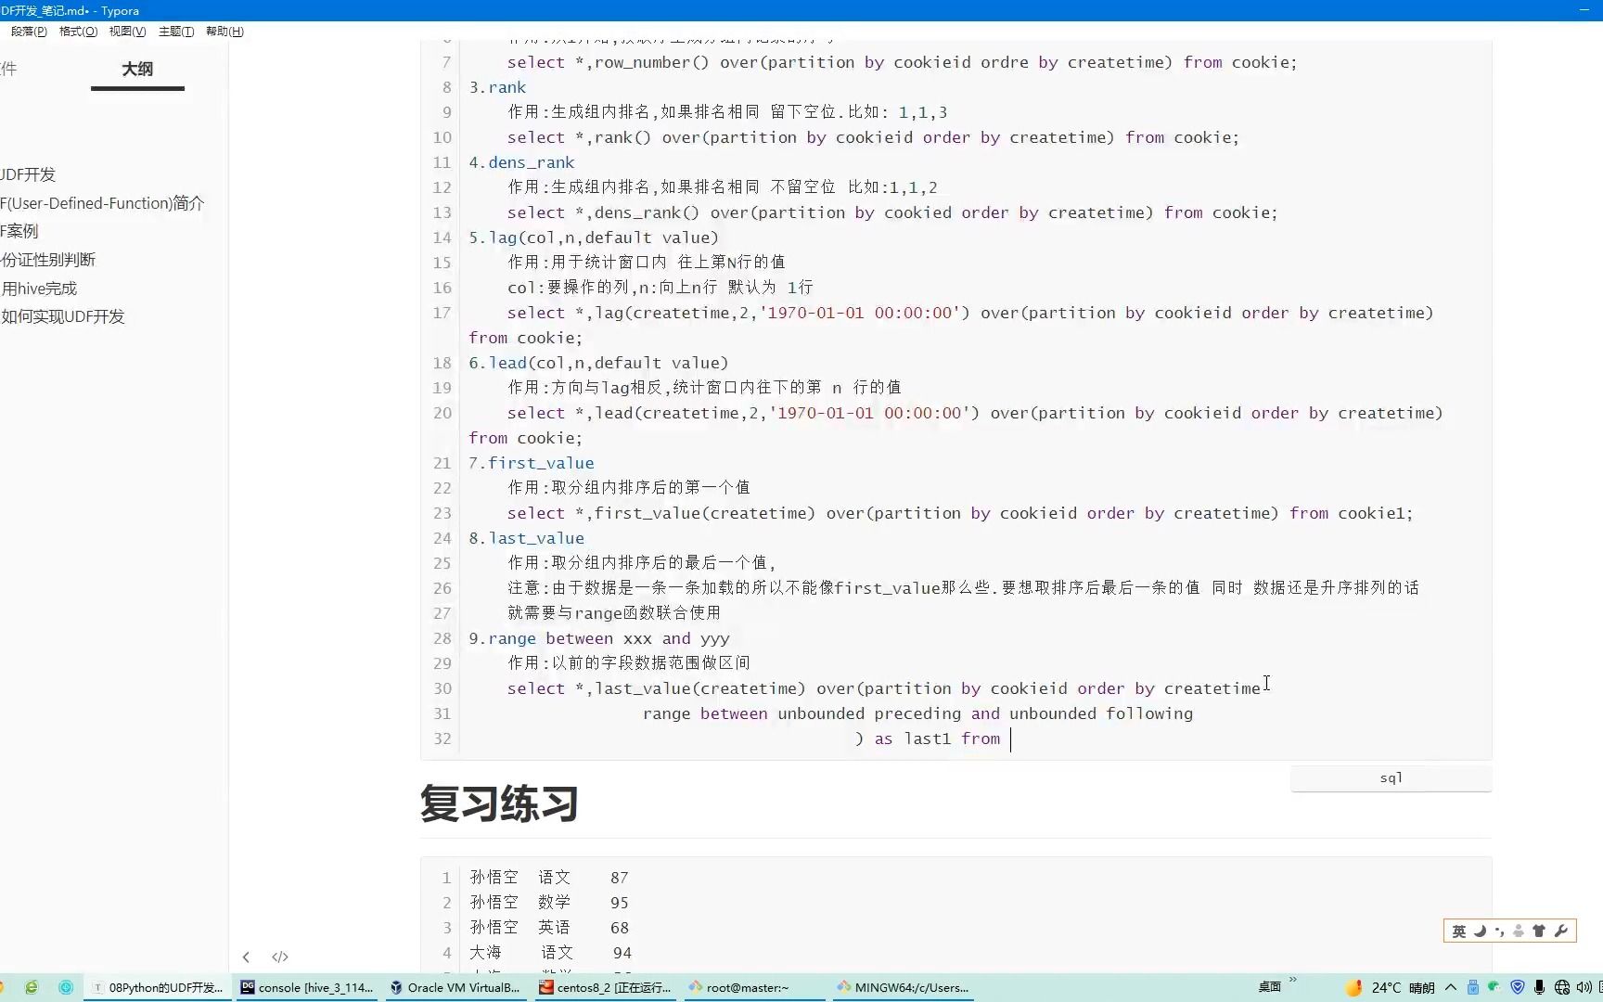The height and width of the screenshot is (1002, 1603).
Task: Click '6.lead(col,n,default value)' line
Action: [598, 363]
